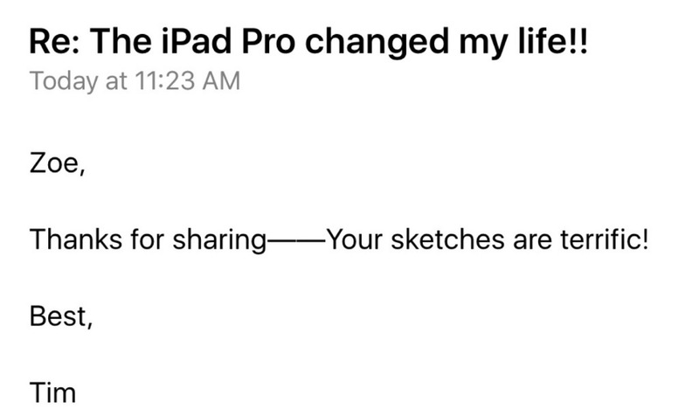The image size is (699, 409).
Task: Click the word "Thanks" in the message body
Action: point(76,239)
